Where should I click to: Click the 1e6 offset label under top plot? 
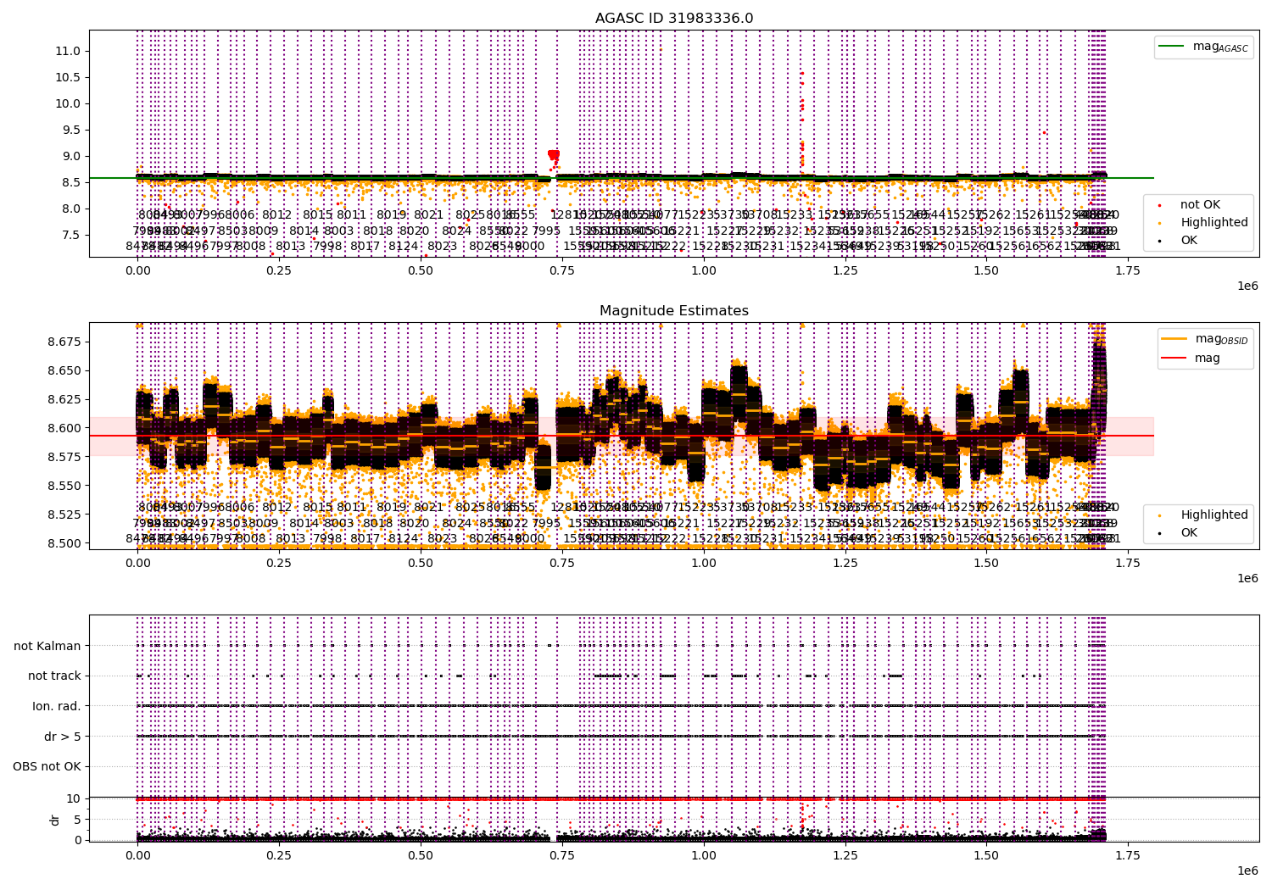pyautogui.click(x=1247, y=286)
